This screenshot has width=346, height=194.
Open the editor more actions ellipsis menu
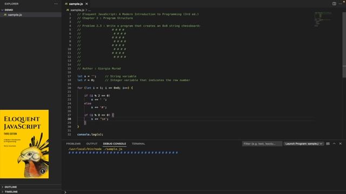coord(341,4)
